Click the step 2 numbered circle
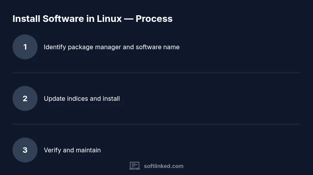 (x=25, y=98)
